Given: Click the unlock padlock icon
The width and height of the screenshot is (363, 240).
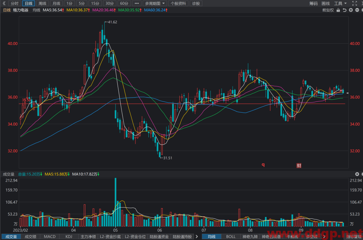Looking at the screenshot, I should coord(338,10).
